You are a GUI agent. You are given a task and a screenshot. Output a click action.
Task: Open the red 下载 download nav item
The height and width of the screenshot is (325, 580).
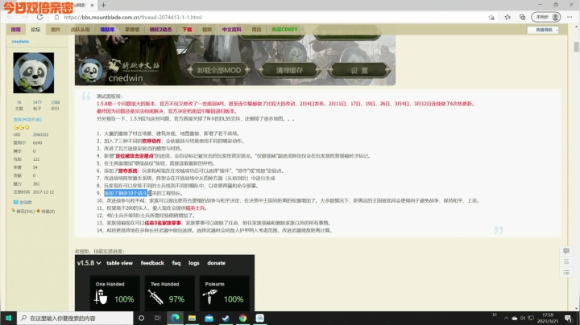tap(187, 30)
